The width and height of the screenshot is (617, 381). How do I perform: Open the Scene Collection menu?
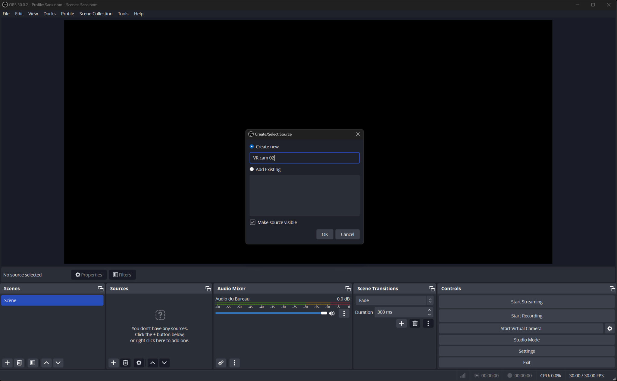click(96, 14)
